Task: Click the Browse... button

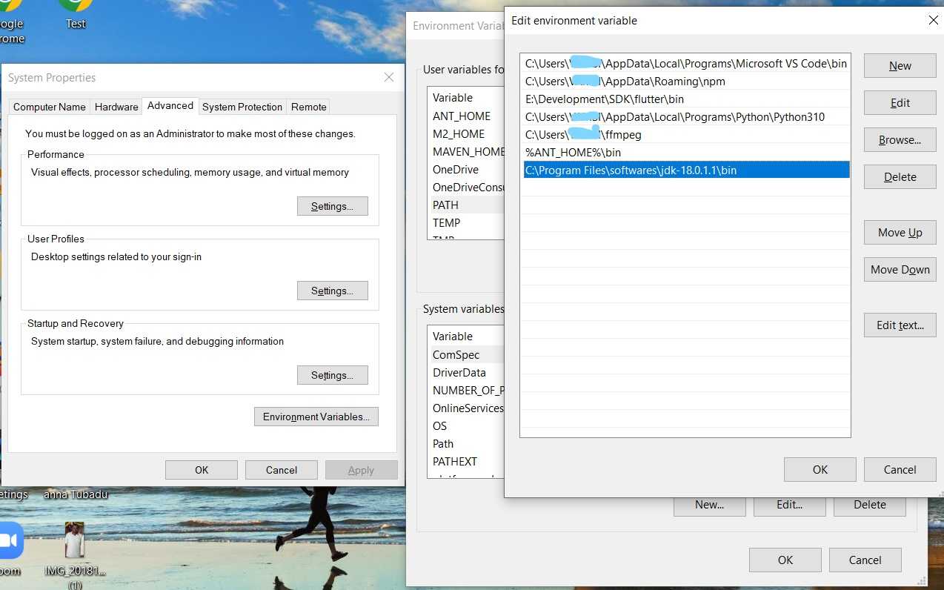Action: [x=900, y=139]
